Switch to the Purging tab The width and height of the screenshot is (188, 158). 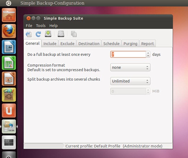tap(130, 44)
